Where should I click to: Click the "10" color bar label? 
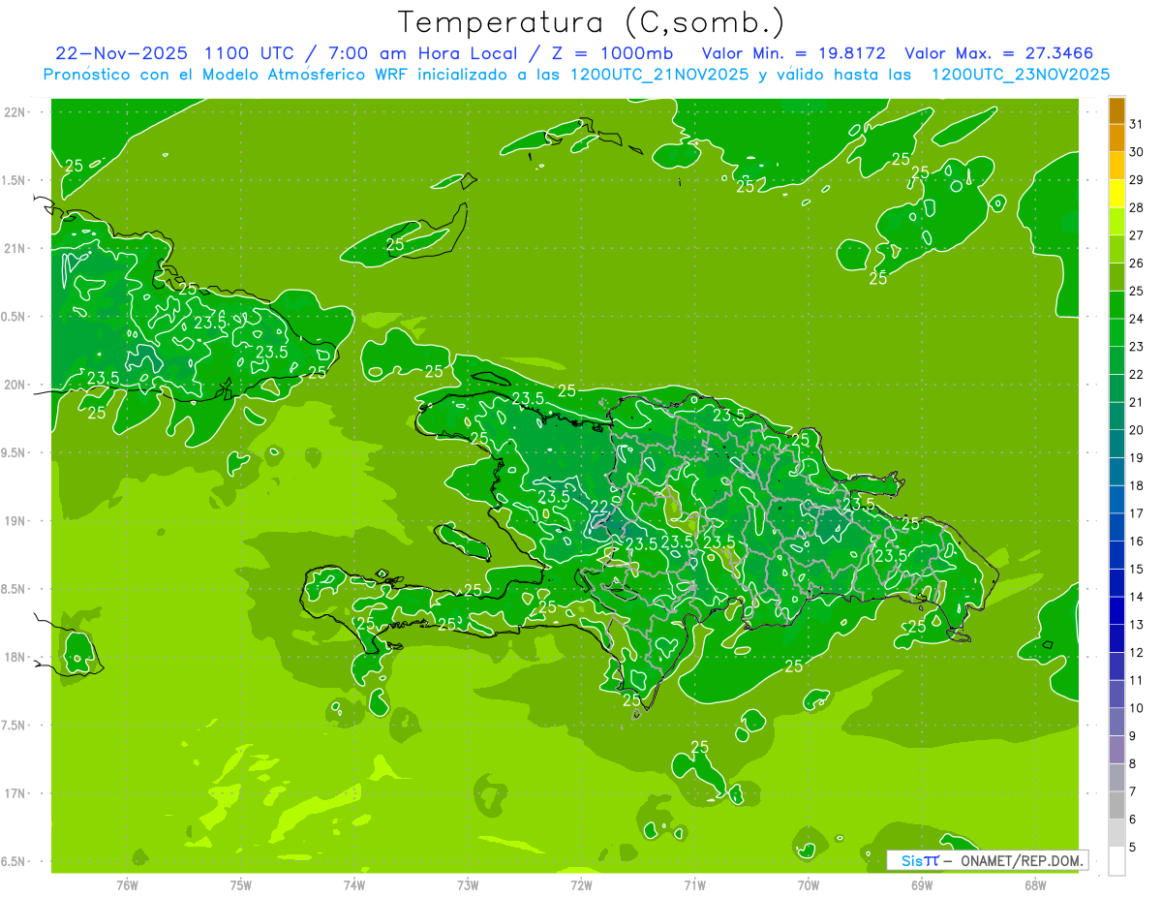pos(1137,708)
